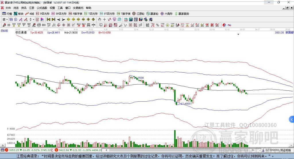This screenshot has width=294, height=159.
Task: Select the crosshair cursor tool
Action: (x=105, y=20)
